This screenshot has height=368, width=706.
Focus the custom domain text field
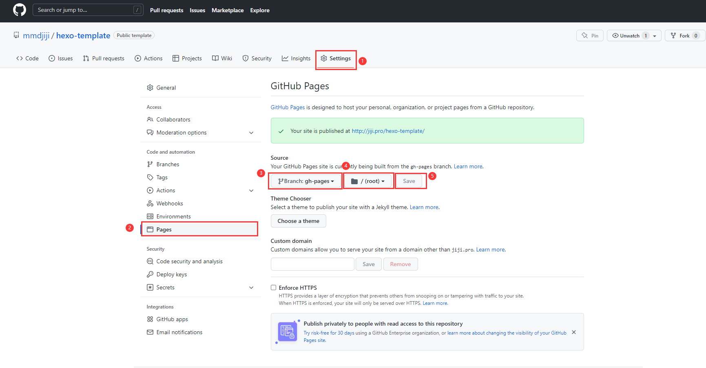pos(312,264)
